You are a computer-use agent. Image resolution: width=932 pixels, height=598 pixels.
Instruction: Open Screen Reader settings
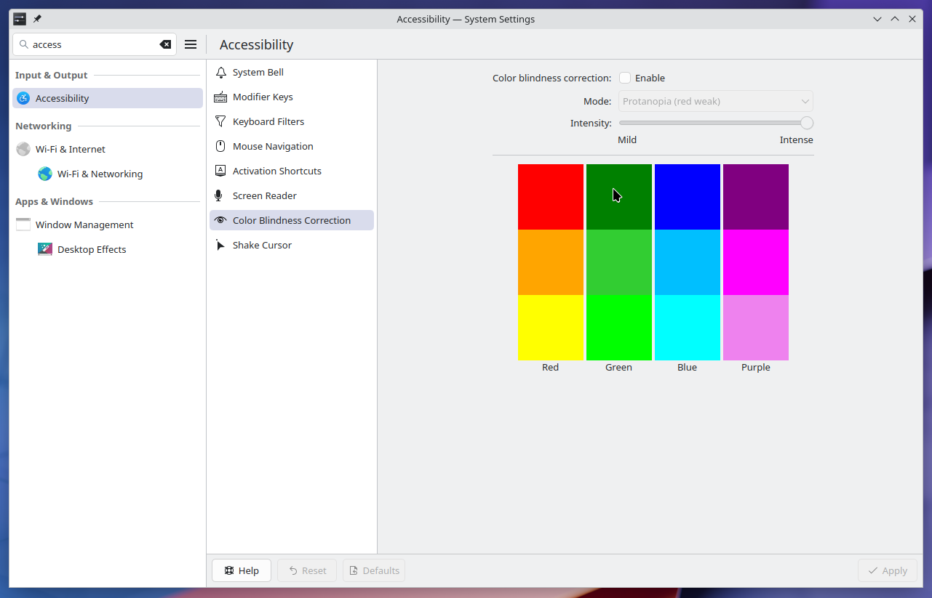pyautogui.click(x=266, y=195)
